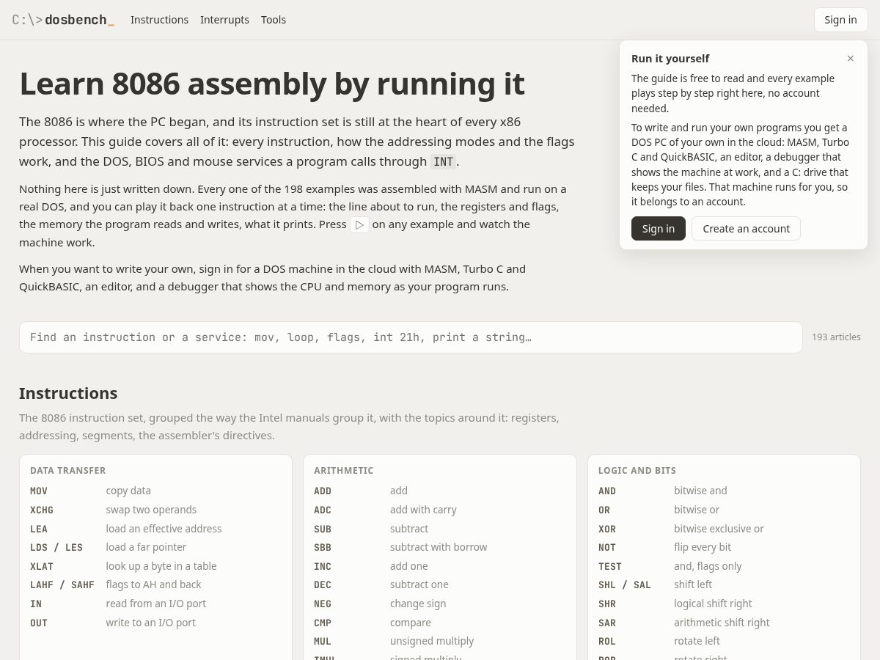Open the DEC subtract one entry
Screen dimensions: 880x660
pos(439,584)
